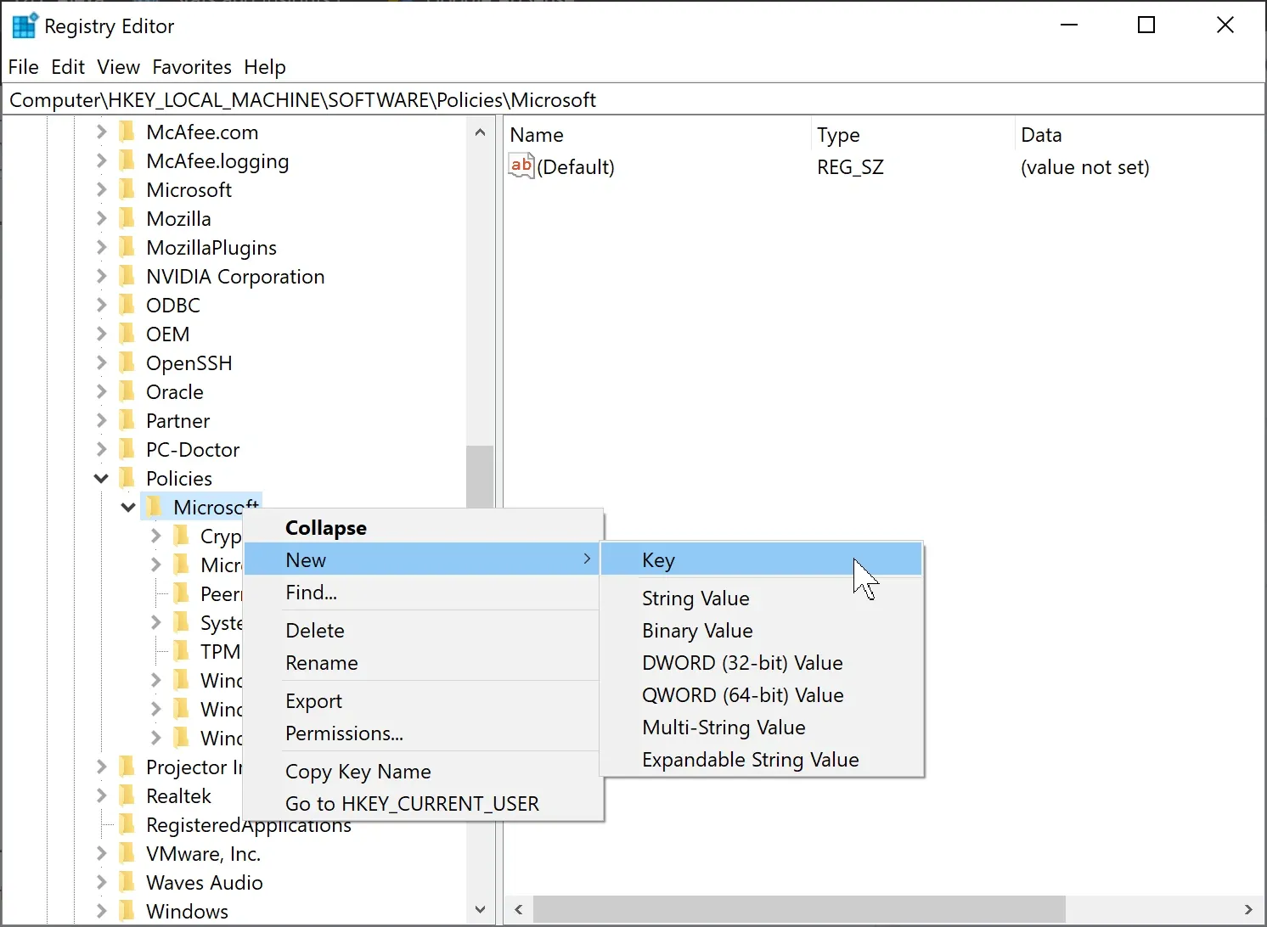The image size is (1267, 927).
Task: Click the McAfee.logging folder icon
Action: click(x=127, y=160)
